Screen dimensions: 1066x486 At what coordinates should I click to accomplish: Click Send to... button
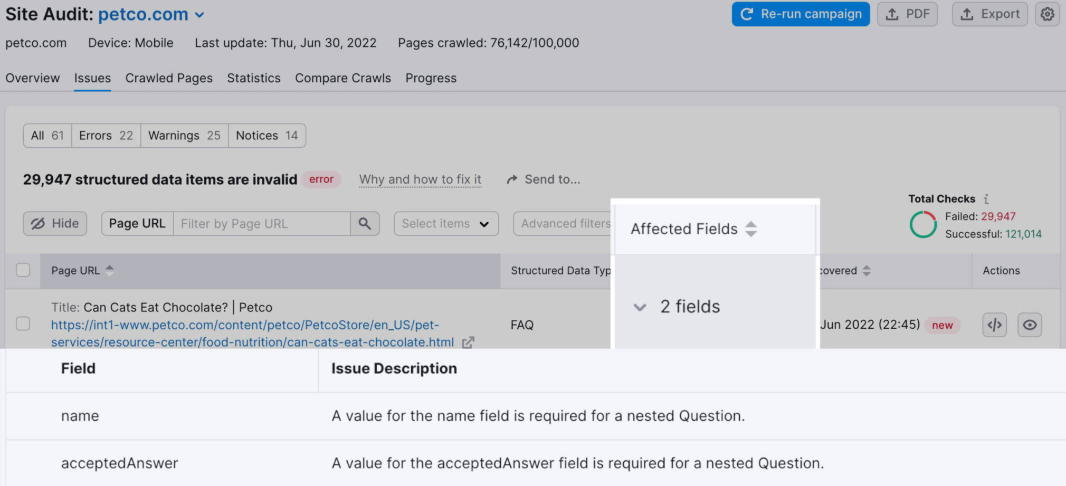544,179
